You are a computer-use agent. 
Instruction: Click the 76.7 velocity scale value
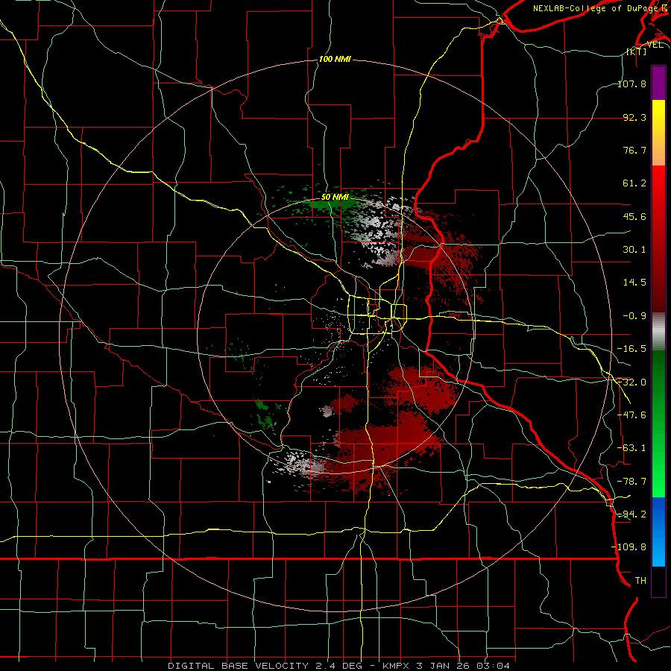tap(634, 150)
